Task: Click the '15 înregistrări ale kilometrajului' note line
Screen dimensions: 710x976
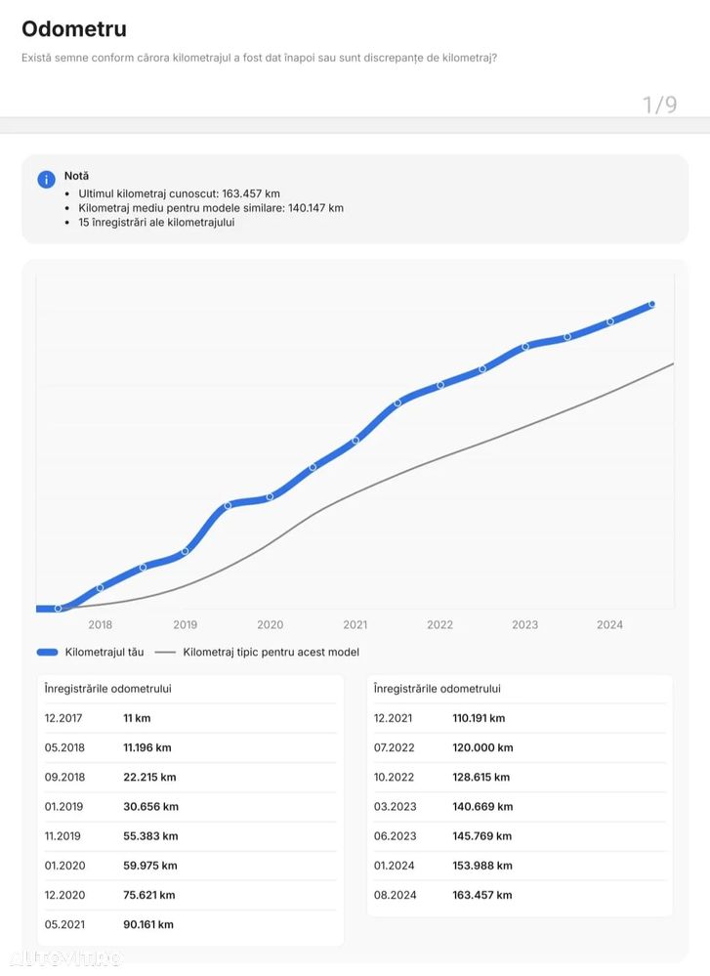Action: 156,222
